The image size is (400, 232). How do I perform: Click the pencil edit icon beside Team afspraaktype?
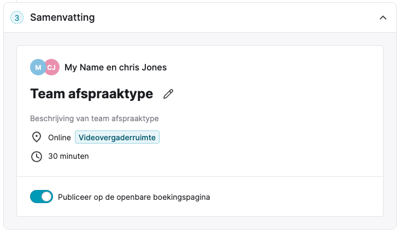168,94
